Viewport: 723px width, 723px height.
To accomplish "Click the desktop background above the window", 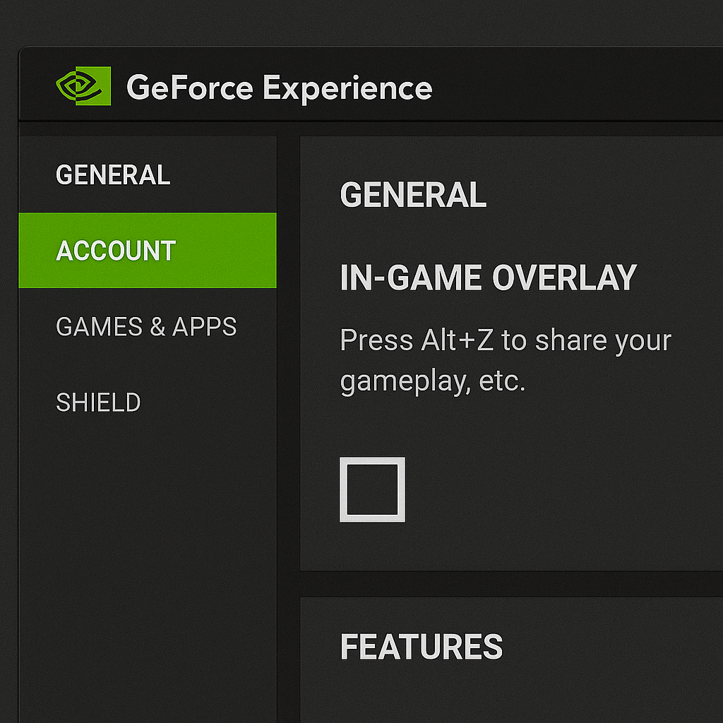I will (x=353, y=21).
